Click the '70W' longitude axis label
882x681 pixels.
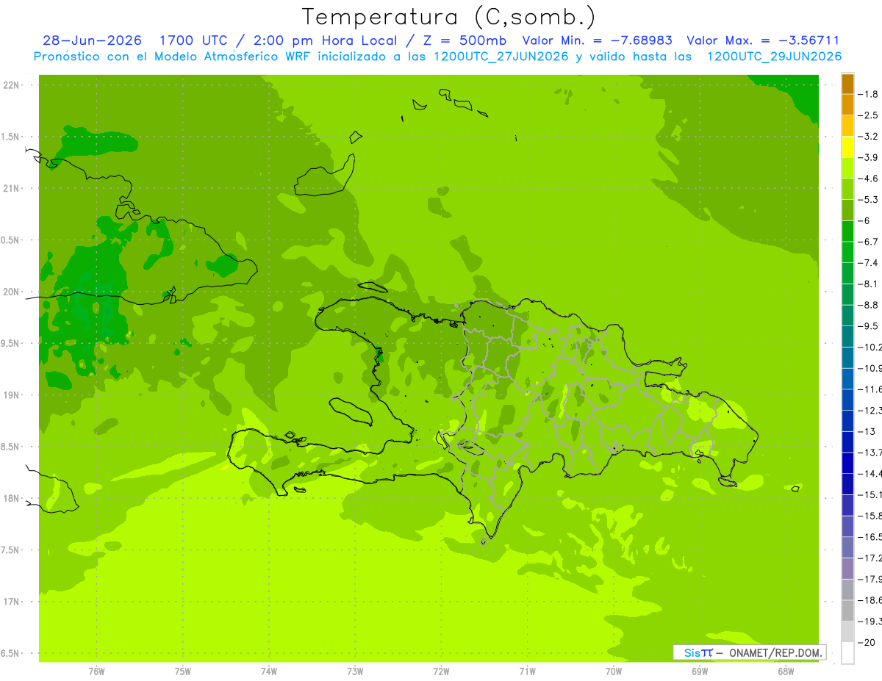pyautogui.click(x=614, y=671)
